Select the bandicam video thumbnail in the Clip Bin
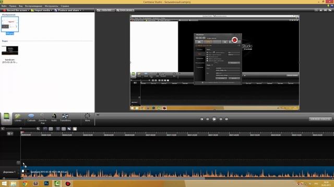Viewport: 334px width, 187px height. (10, 50)
